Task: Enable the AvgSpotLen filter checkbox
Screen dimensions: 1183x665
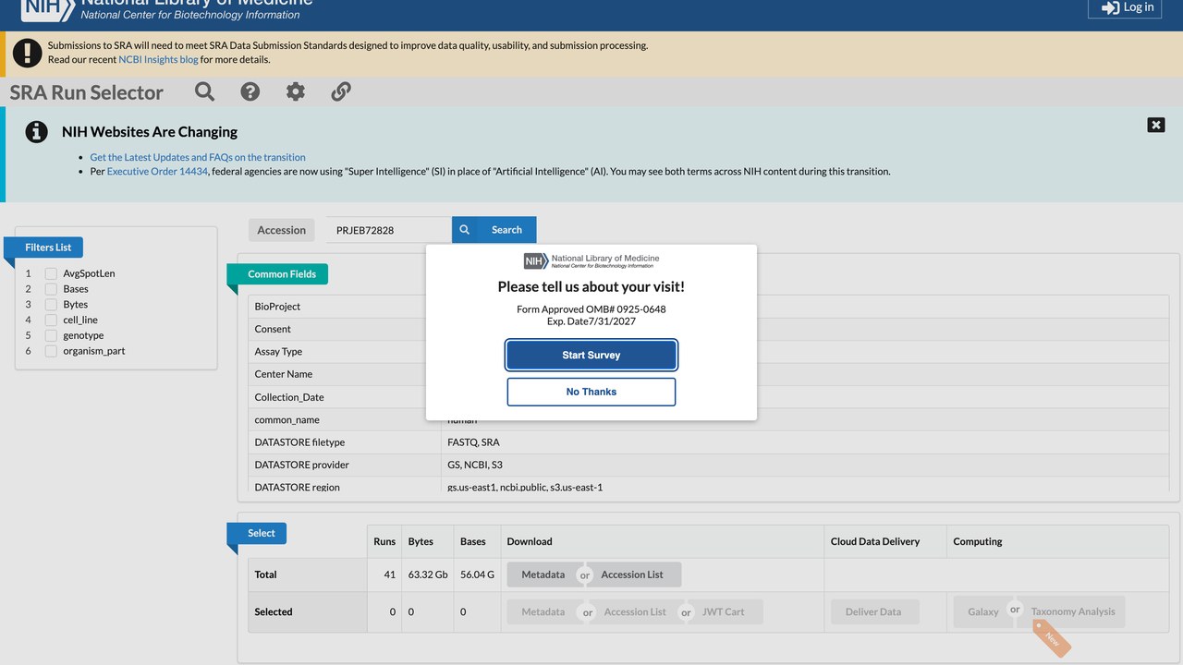Action: pyautogui.click(x=52, y=273)
